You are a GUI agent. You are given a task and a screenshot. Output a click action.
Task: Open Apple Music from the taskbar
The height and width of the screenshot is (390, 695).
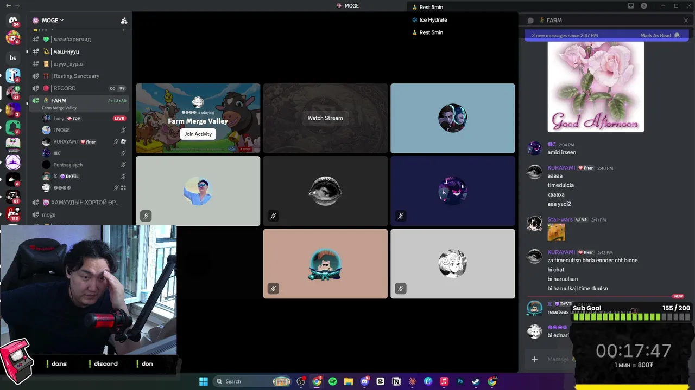click(444, 381)
